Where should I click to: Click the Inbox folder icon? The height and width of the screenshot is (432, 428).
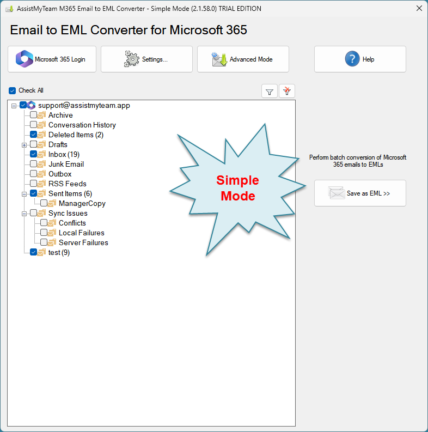[x=42, y=155]
